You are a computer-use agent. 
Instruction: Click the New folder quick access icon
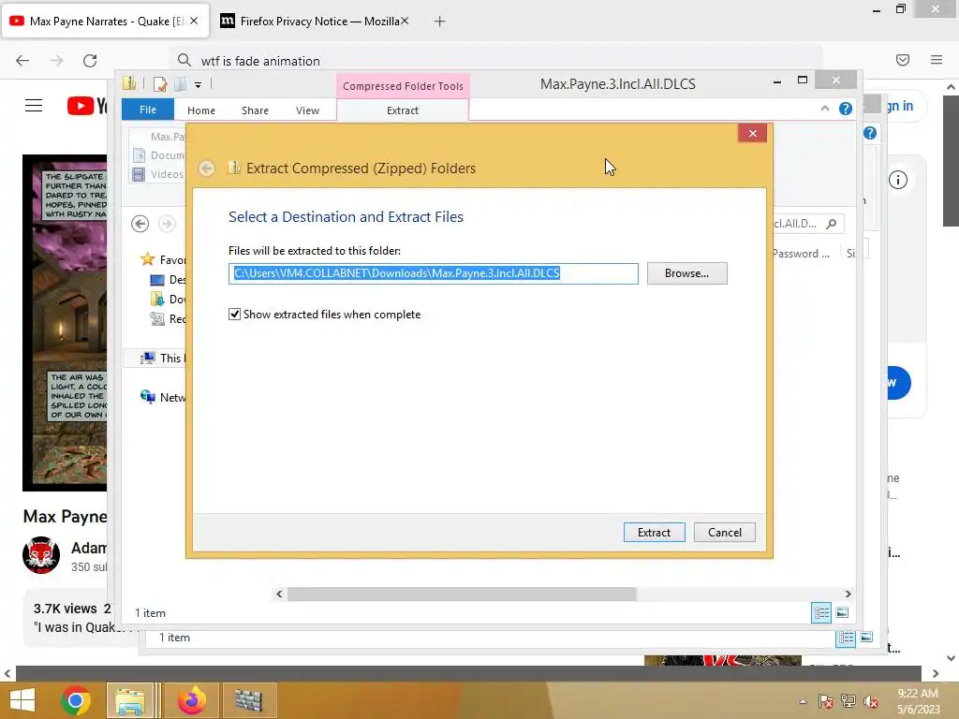[181, 83]
